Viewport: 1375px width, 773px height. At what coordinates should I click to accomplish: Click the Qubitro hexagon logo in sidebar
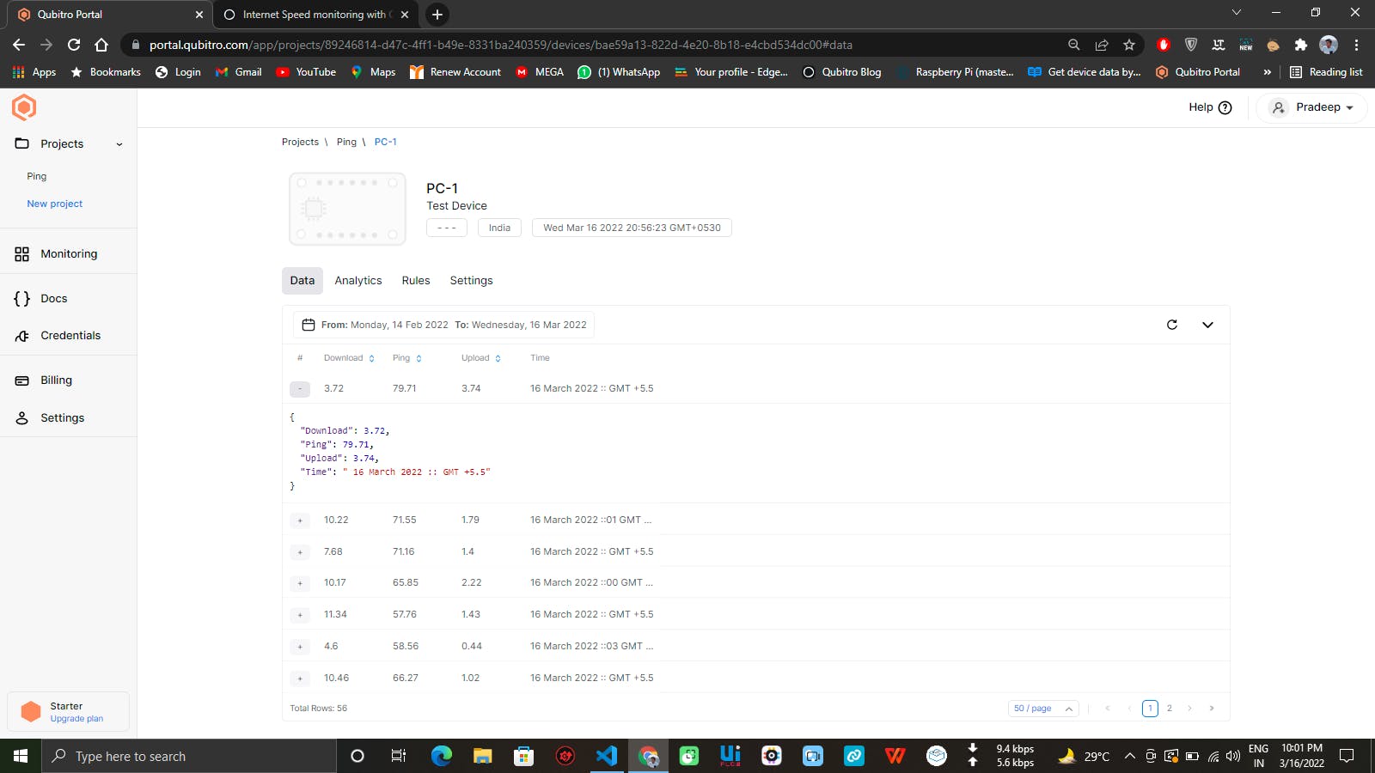point(24,107)
